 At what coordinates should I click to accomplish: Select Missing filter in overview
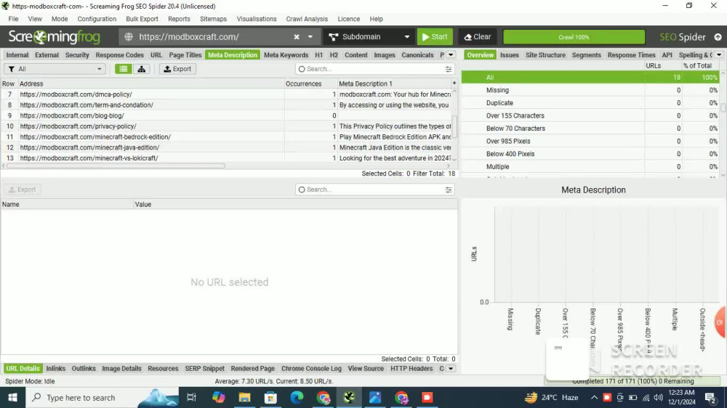[x=590, y=90]
